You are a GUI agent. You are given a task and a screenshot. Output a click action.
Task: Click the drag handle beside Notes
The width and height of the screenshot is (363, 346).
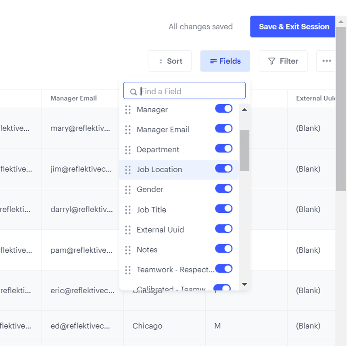pyautogui.click(x=128, y=250)
